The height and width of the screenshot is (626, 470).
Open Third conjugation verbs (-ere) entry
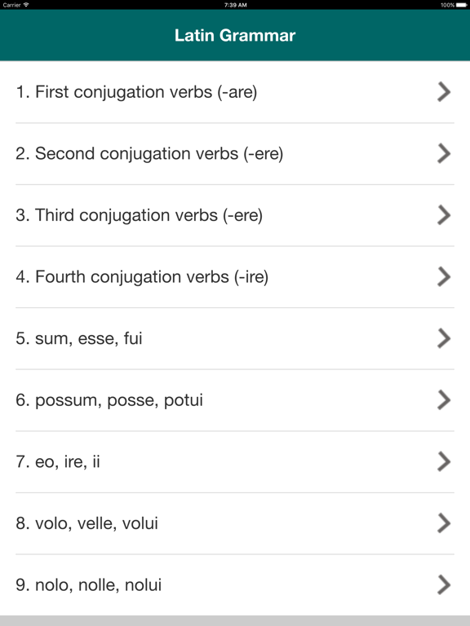[235, 215]
